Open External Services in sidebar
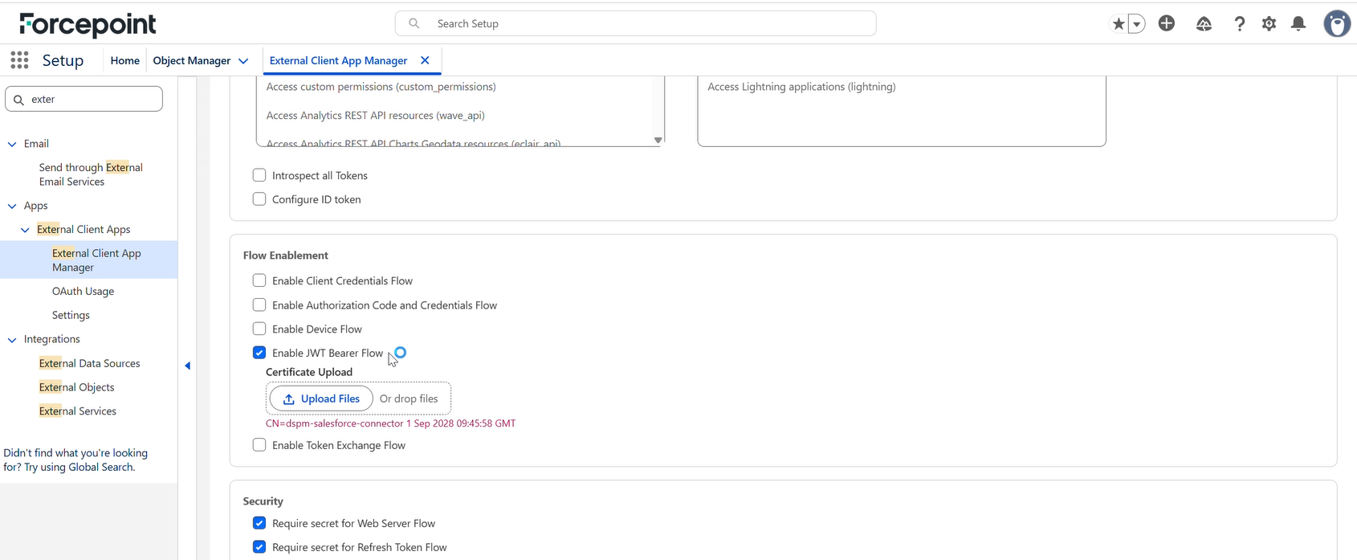 [x=77, y=411]
